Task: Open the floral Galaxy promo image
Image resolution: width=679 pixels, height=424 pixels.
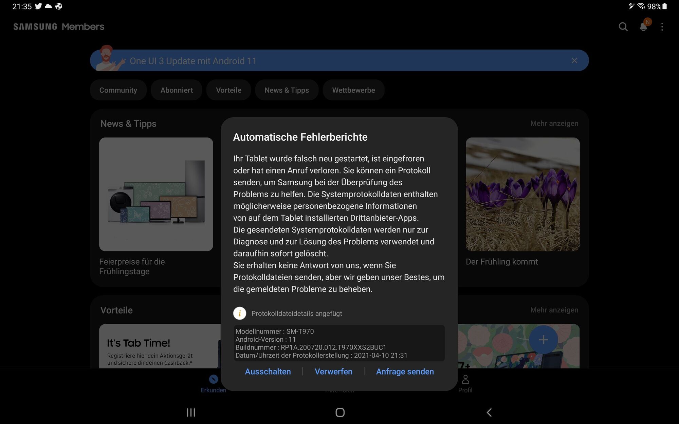Action: 519,346
